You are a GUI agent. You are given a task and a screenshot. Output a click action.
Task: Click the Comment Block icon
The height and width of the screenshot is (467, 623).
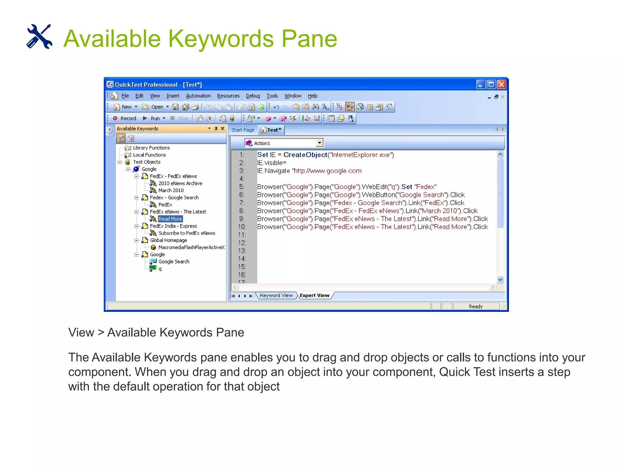coord(296,107)
